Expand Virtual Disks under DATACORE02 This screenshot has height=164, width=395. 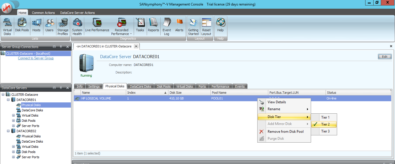(14, 147)
